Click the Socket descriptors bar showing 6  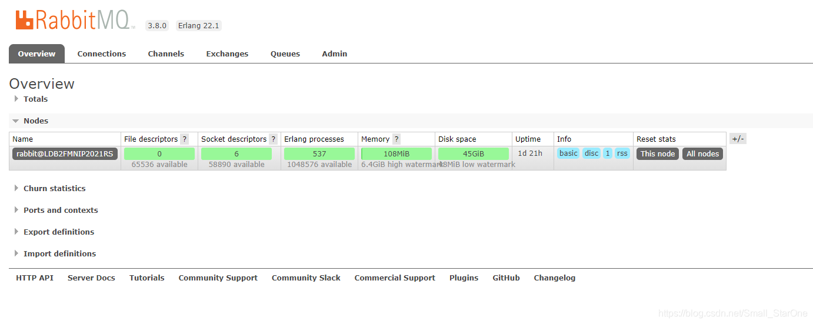236,153
